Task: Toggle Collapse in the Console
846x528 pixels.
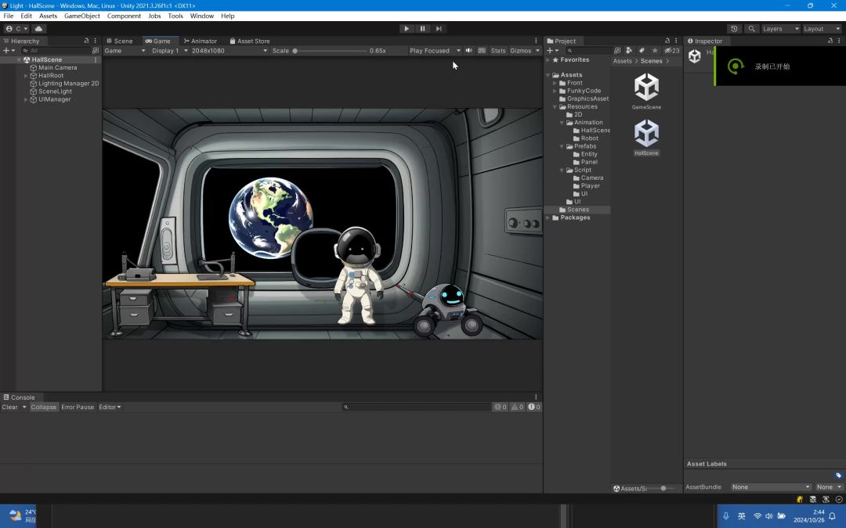Action: click(43, 408)
